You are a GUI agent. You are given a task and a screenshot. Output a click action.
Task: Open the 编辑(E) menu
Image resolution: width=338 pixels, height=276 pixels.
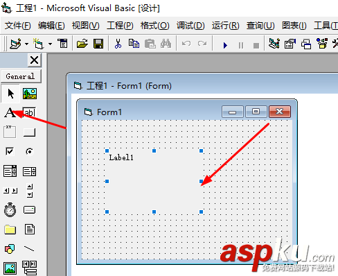(x=51, y=26)
